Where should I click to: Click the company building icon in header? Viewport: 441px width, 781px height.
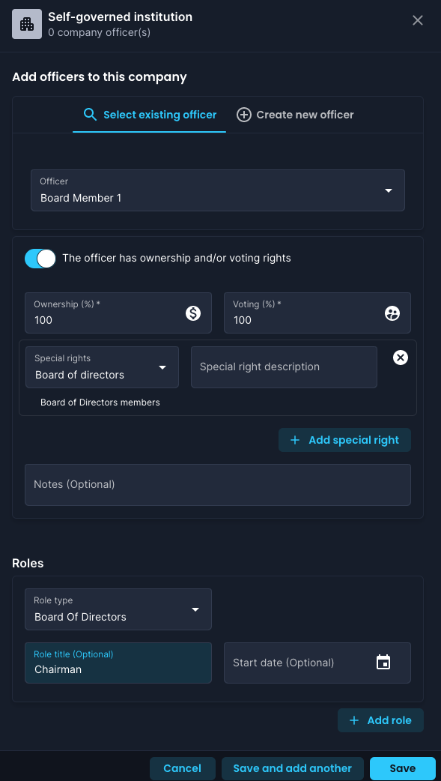[x=27, y=24]
